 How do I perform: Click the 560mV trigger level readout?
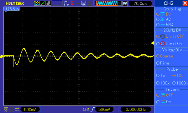(x=104, y=110)
